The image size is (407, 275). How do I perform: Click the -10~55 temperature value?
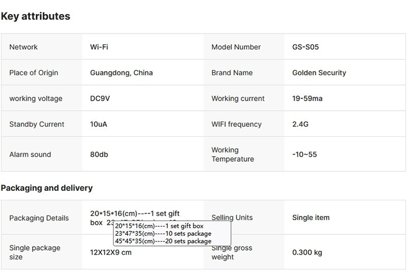[x=305, y=155]
